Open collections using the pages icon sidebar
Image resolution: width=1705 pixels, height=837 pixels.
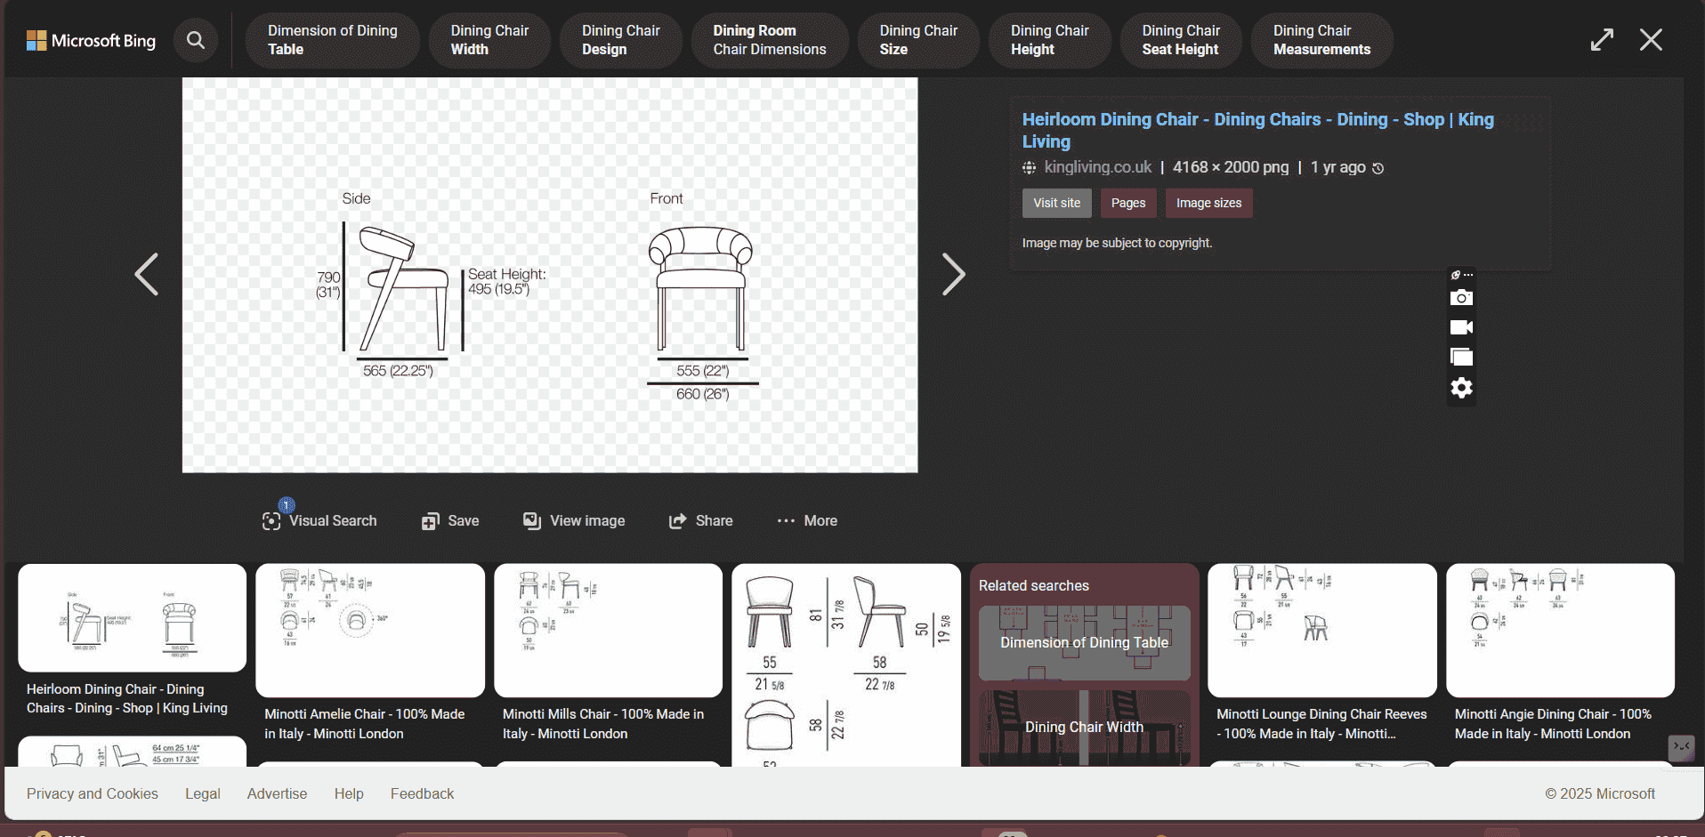point(1460,357)
